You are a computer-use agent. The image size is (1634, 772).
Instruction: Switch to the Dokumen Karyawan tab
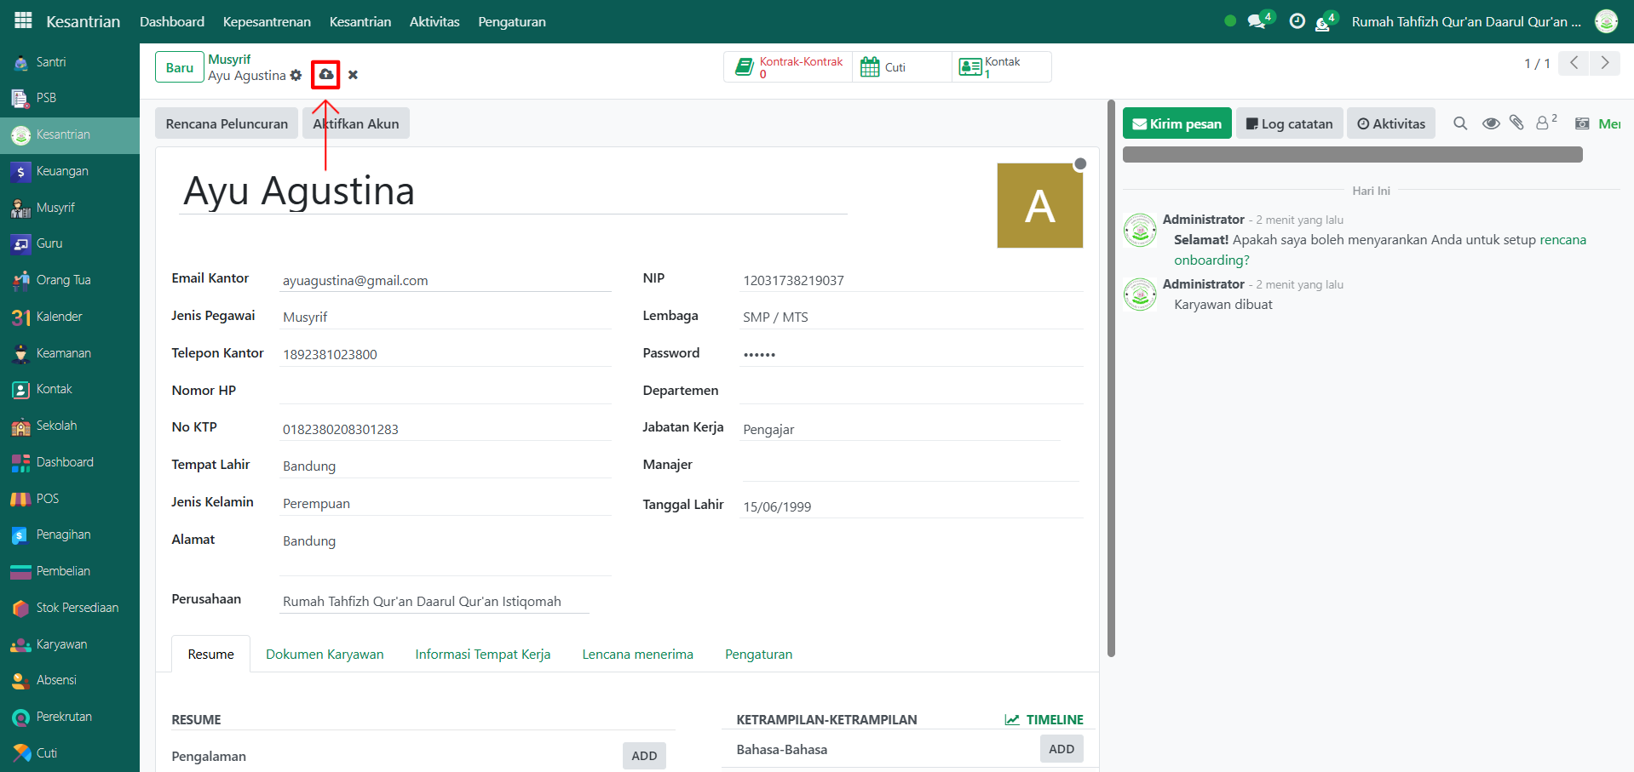325,654
